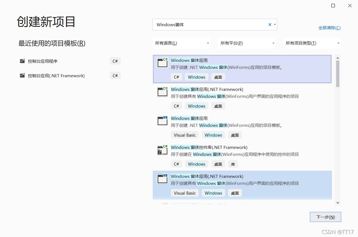358x237 pixels.
Task: Click the 下一步 button
Action: click(326, 217)
